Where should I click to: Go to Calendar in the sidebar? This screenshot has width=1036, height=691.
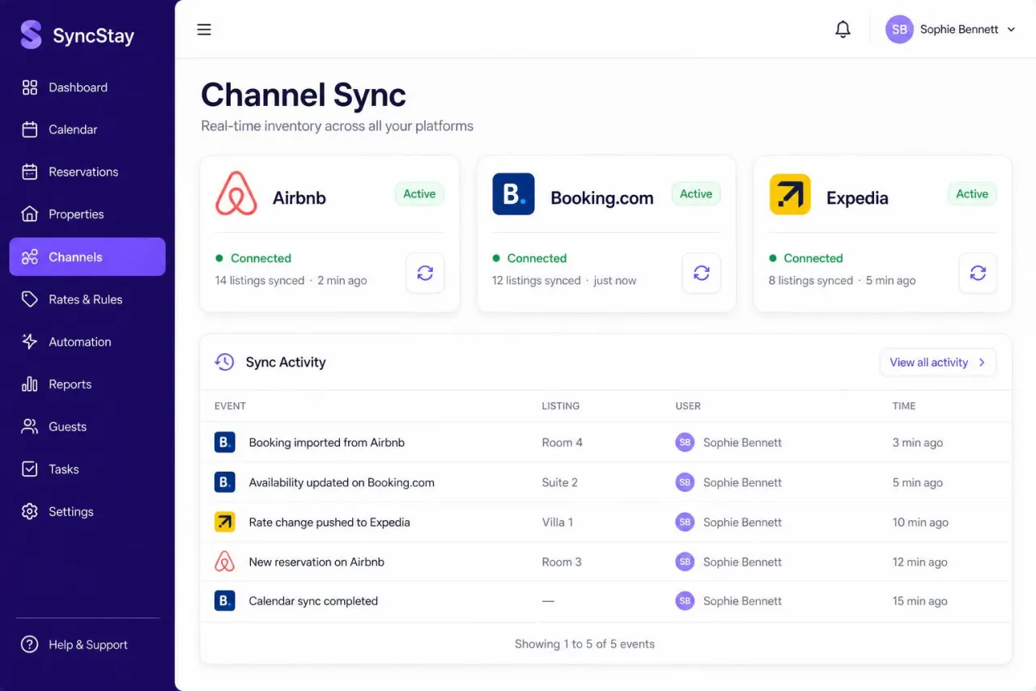coord(87,129)
